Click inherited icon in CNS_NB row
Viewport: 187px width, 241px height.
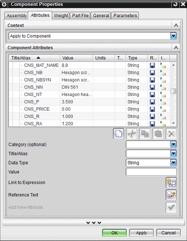[163, 73]
